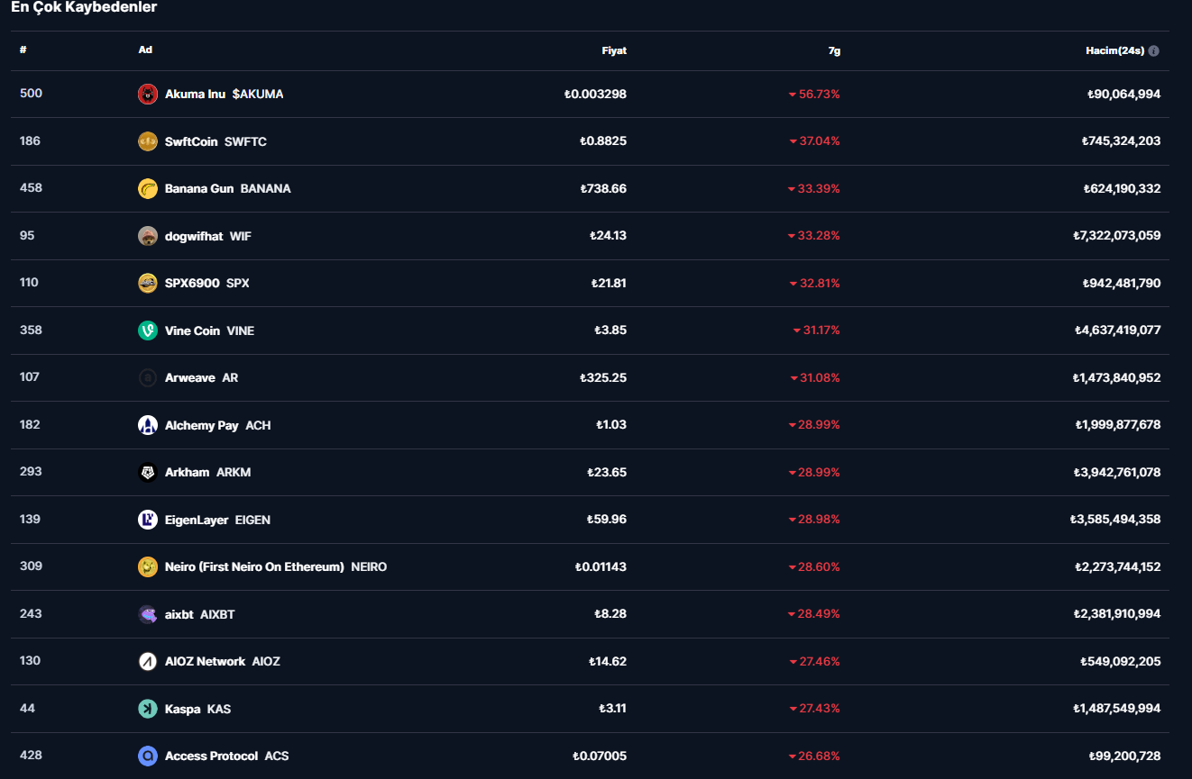Open the AIOZ Network coin link
Viewport: 1192px width, 779px height.
pyautogui.click(x=222, y=661)
